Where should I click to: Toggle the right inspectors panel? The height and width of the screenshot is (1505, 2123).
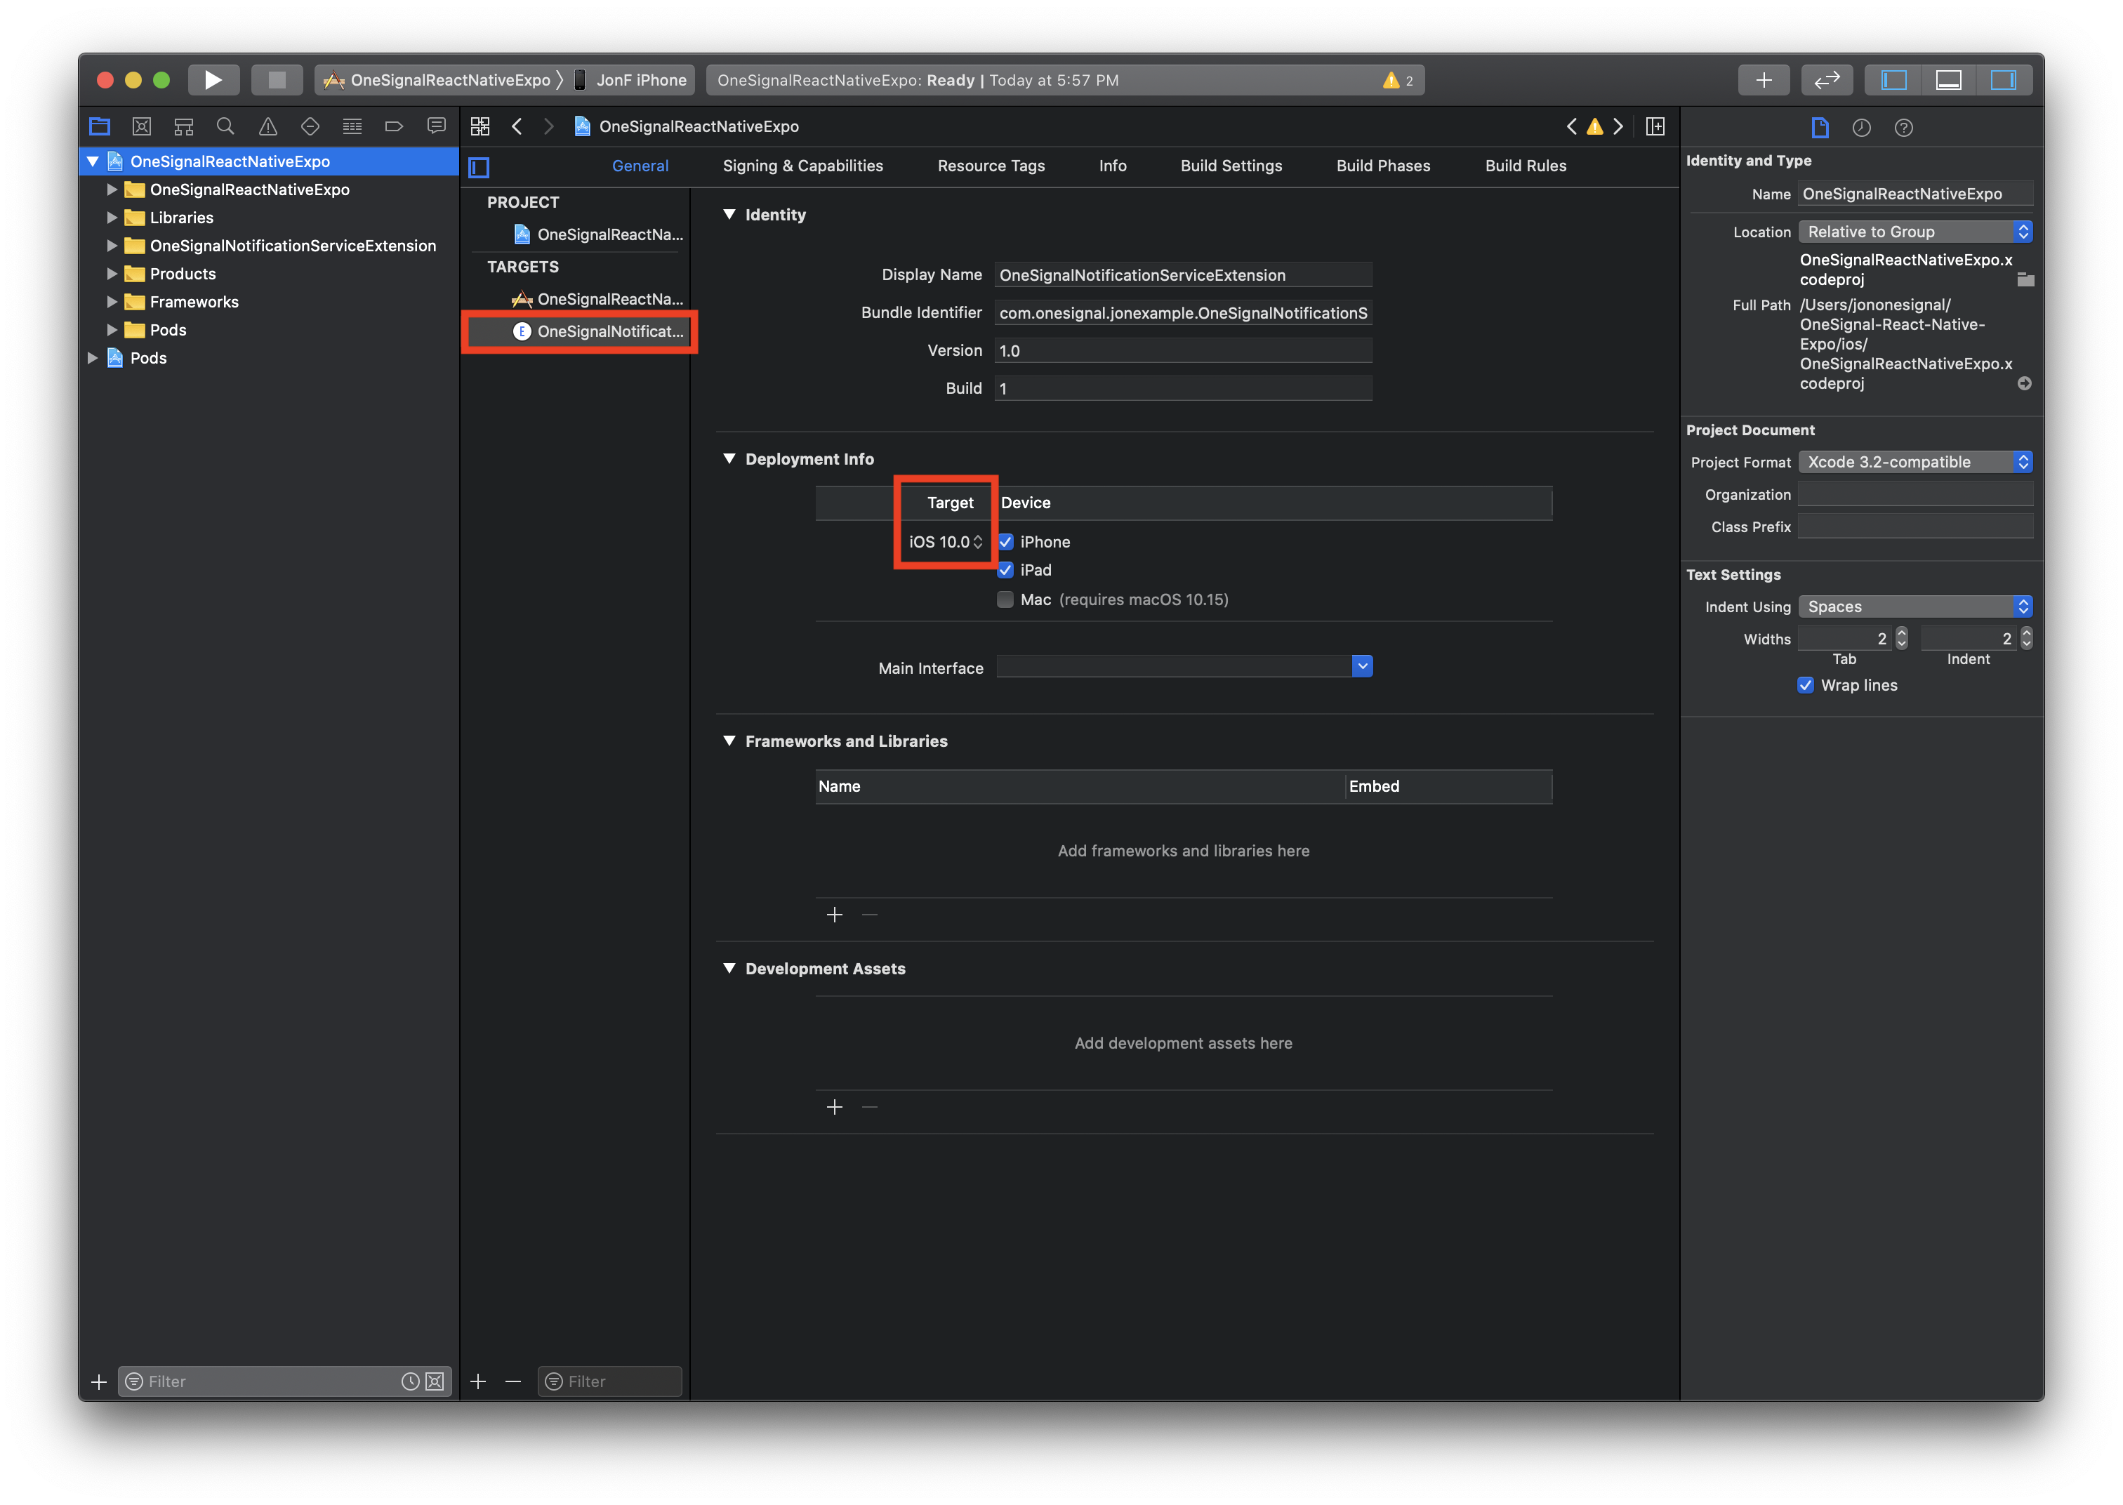coord(2004,80)
